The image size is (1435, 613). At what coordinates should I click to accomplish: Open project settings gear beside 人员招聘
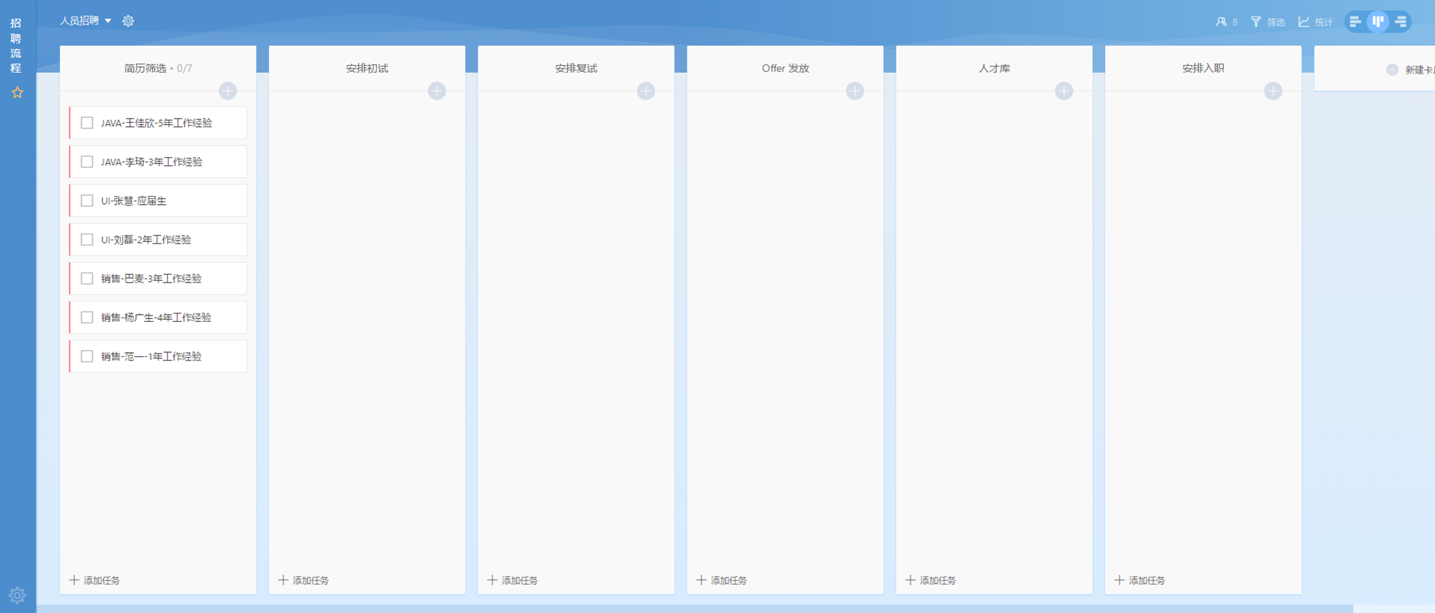128,21
